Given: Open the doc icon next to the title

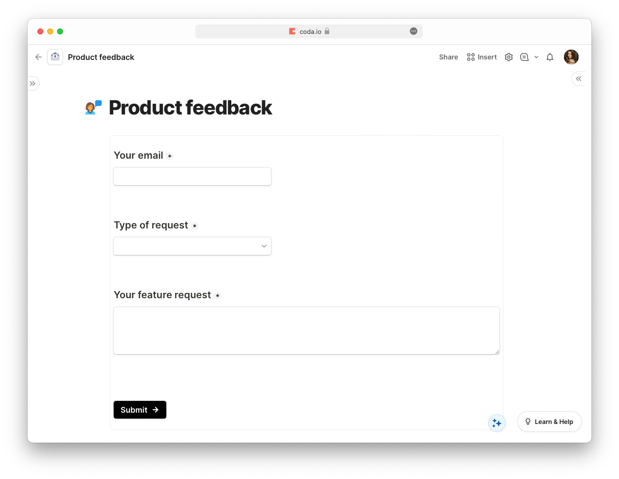Looking at the screenshot, I should [x=55, y=57].
